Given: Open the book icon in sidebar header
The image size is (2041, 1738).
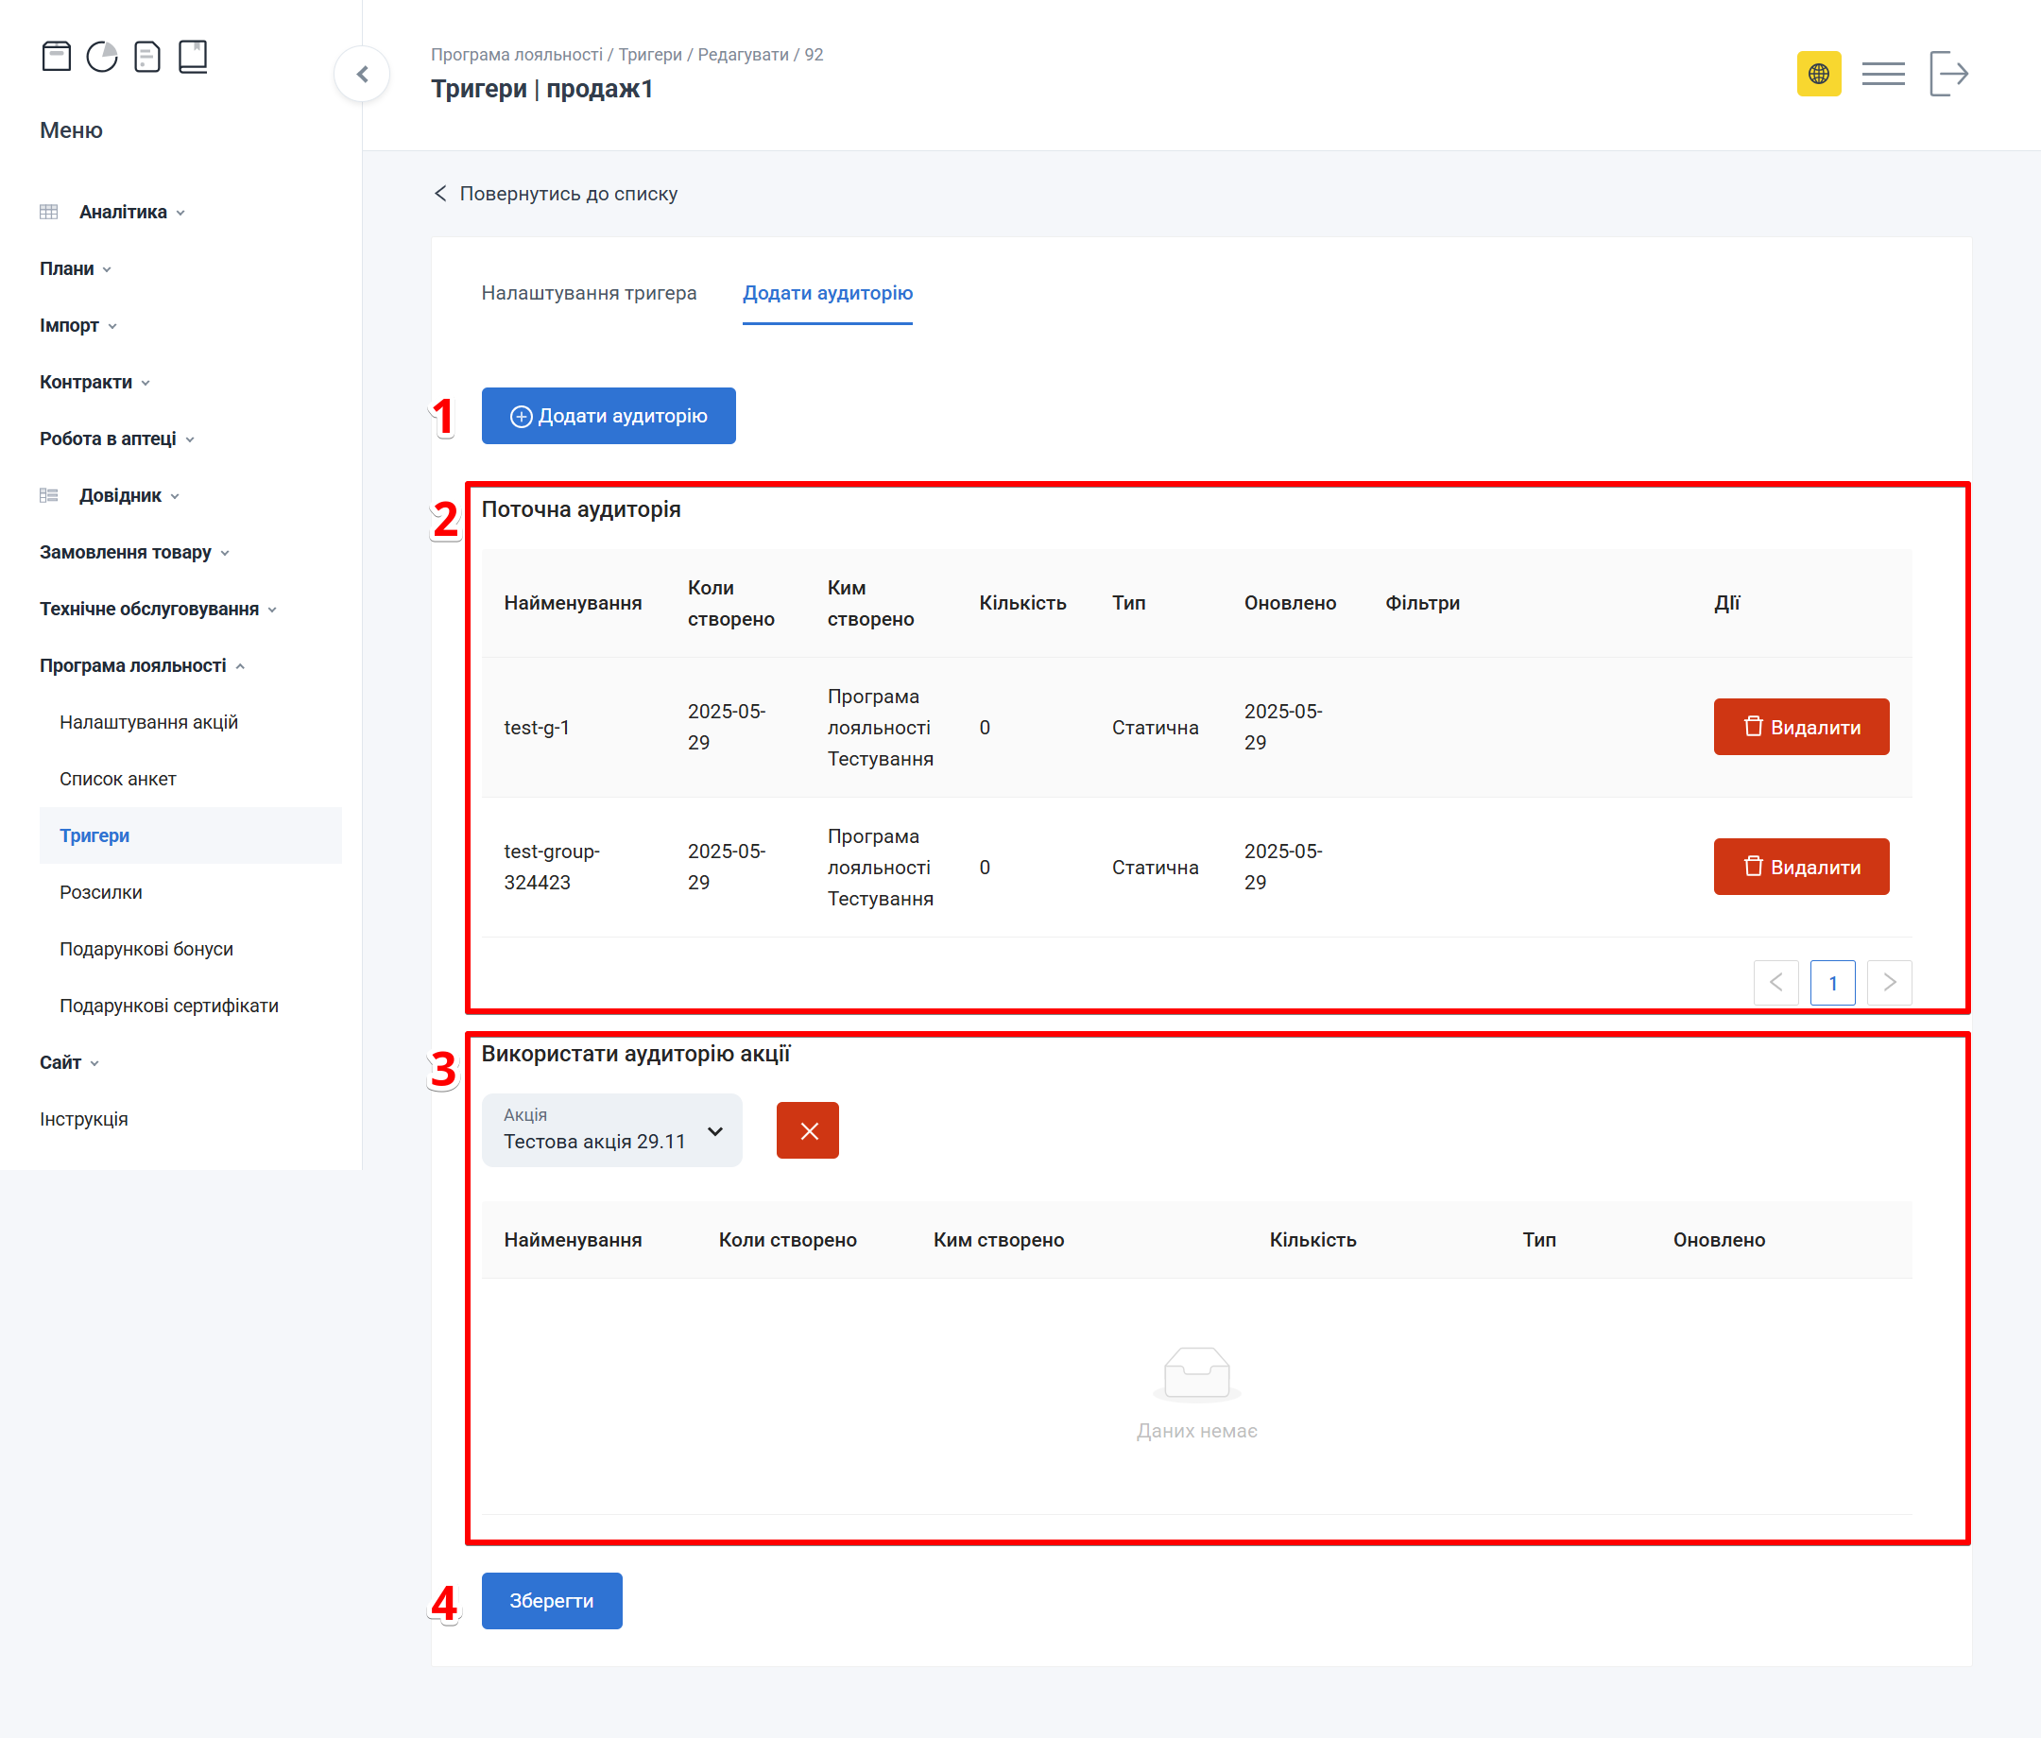Looking at the screenshot, I should tap(192, 56).
